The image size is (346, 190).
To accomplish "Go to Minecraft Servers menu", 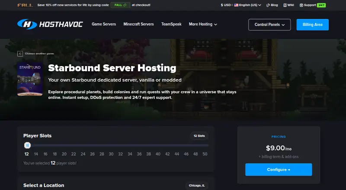I will 138,24.
